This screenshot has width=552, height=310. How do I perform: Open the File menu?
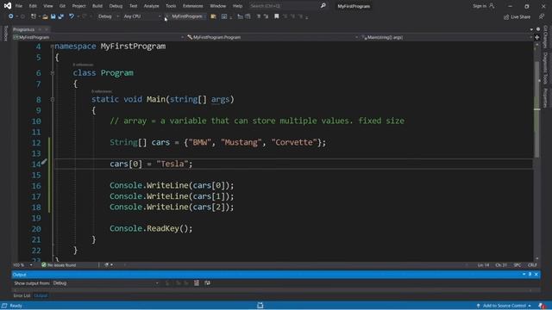(x=19, y=6)
